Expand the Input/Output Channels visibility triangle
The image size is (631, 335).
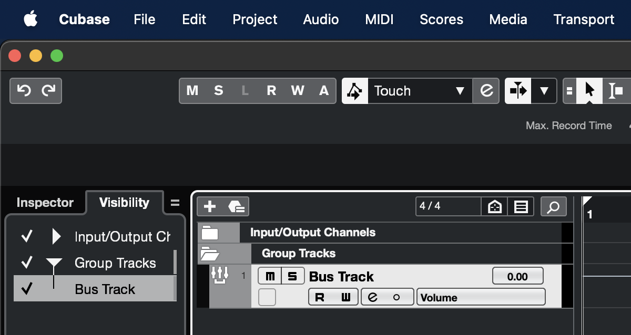[x=56, y=237]
